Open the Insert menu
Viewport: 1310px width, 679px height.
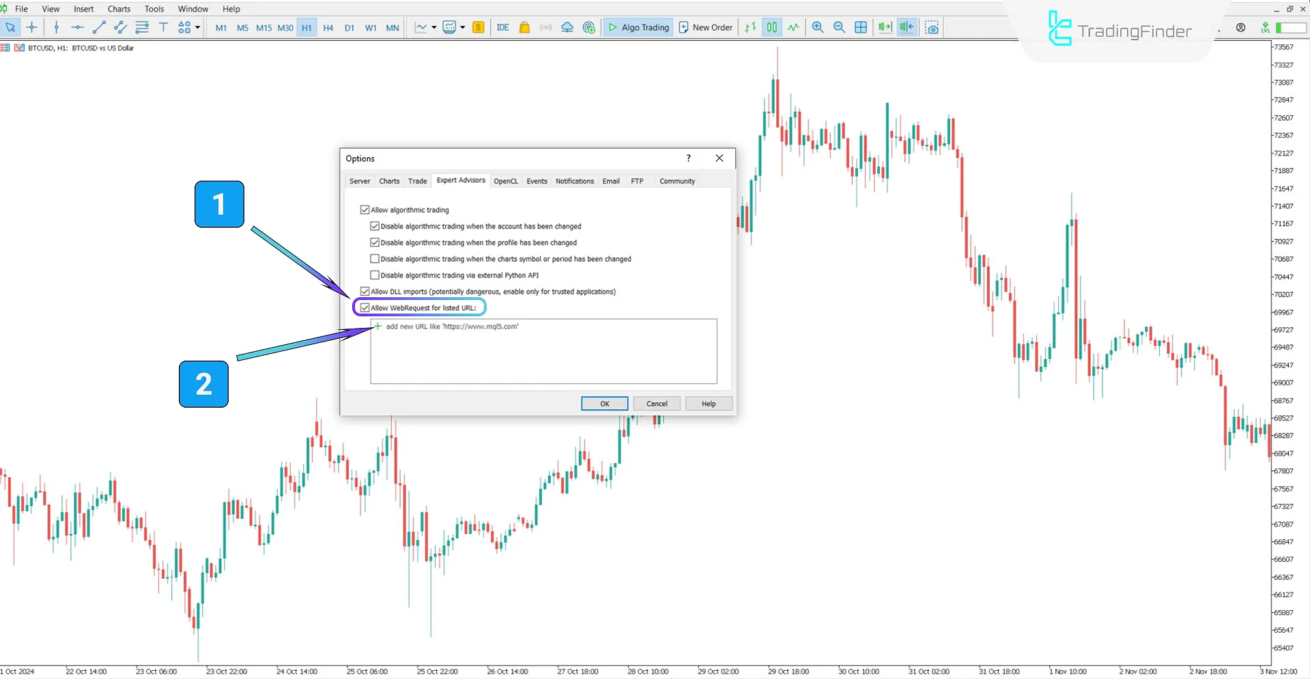83,9
